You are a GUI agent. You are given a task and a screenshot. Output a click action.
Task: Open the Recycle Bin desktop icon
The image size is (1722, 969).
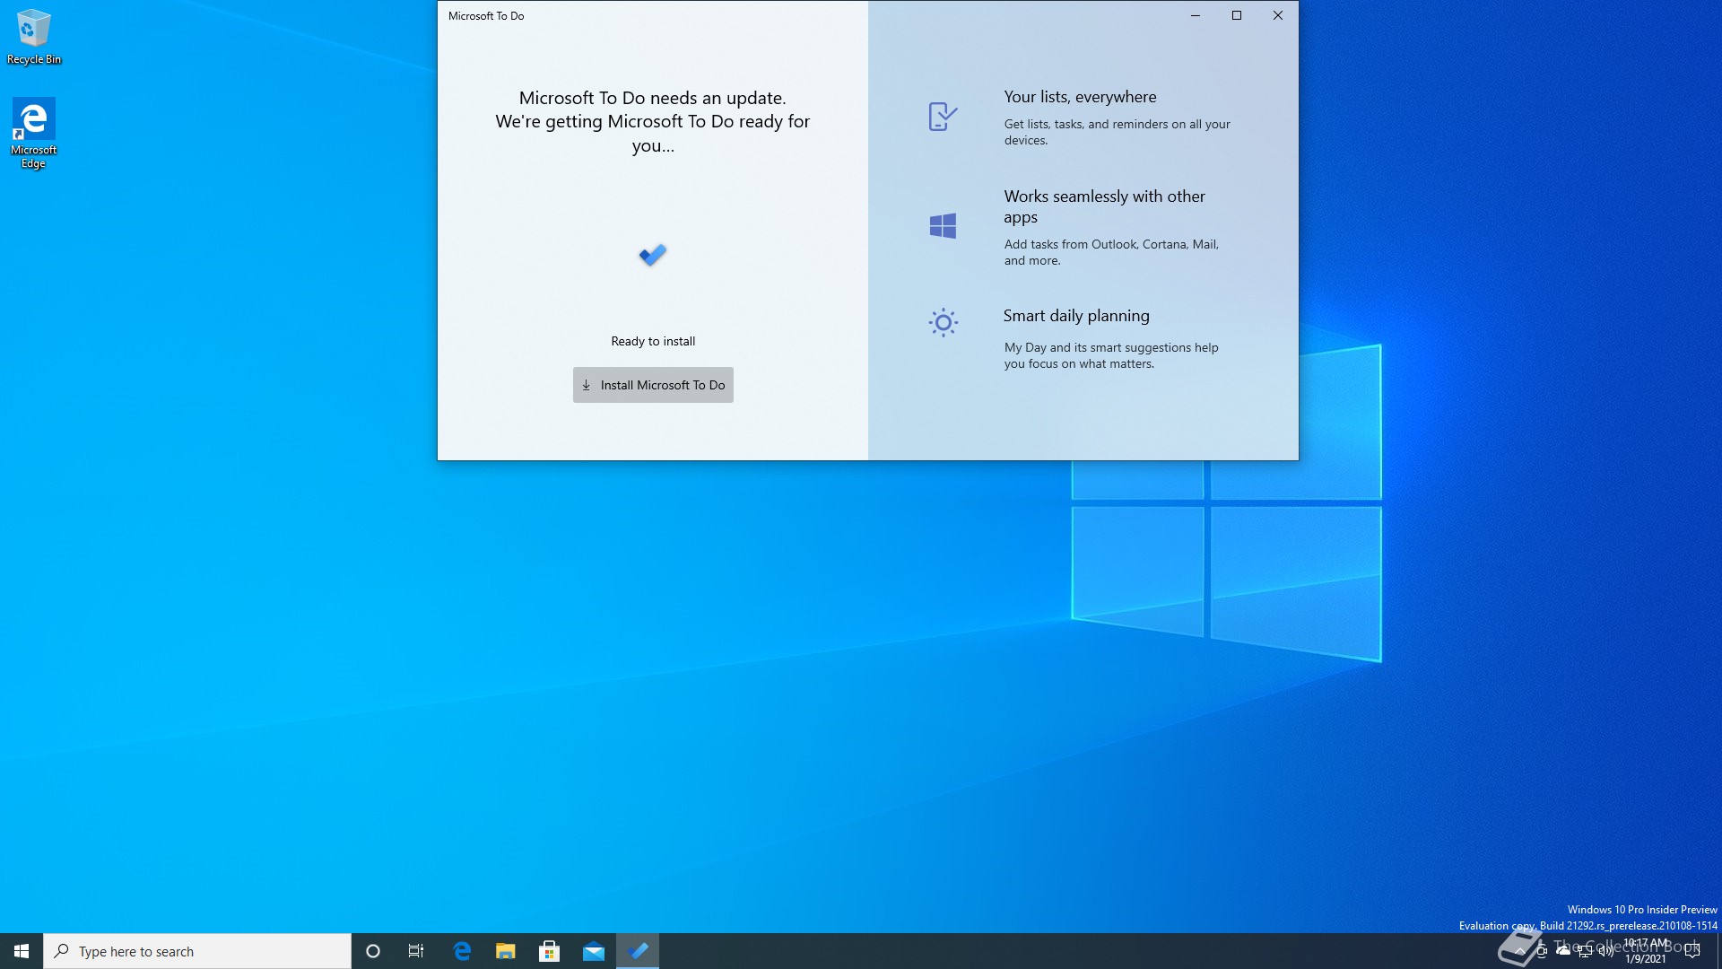(34, 37)
